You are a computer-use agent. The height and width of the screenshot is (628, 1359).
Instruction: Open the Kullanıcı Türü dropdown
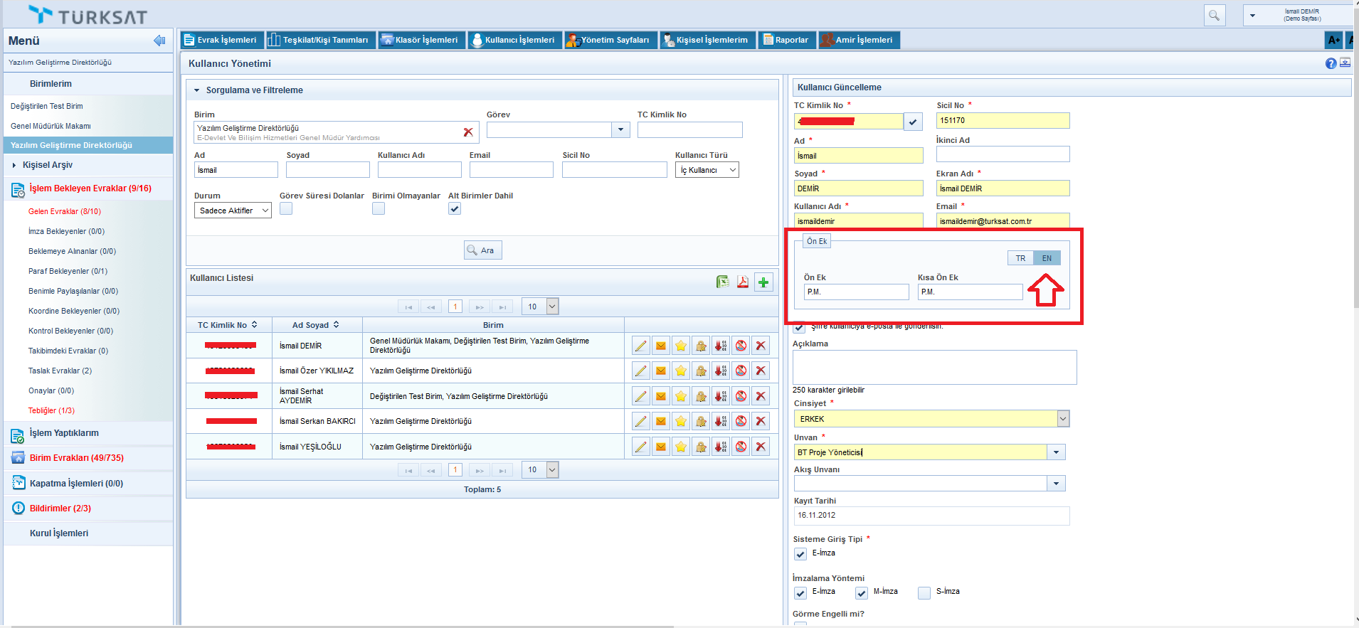pos(707,170)
